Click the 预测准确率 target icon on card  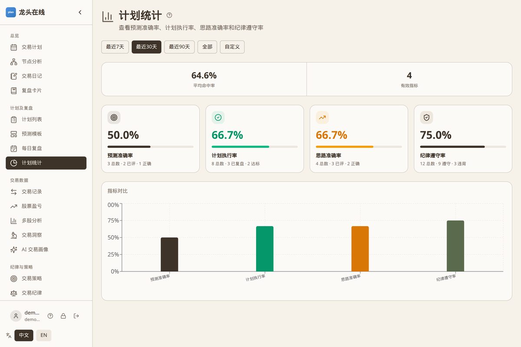click(114, 118)
